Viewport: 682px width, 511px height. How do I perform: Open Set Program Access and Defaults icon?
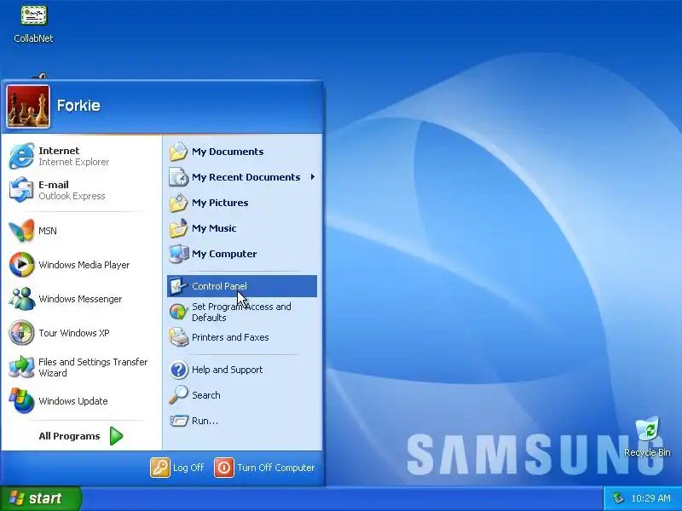[x=178, y=312]
